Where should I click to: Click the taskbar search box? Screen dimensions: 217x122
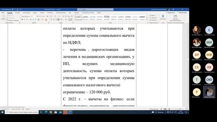point(22,112)
